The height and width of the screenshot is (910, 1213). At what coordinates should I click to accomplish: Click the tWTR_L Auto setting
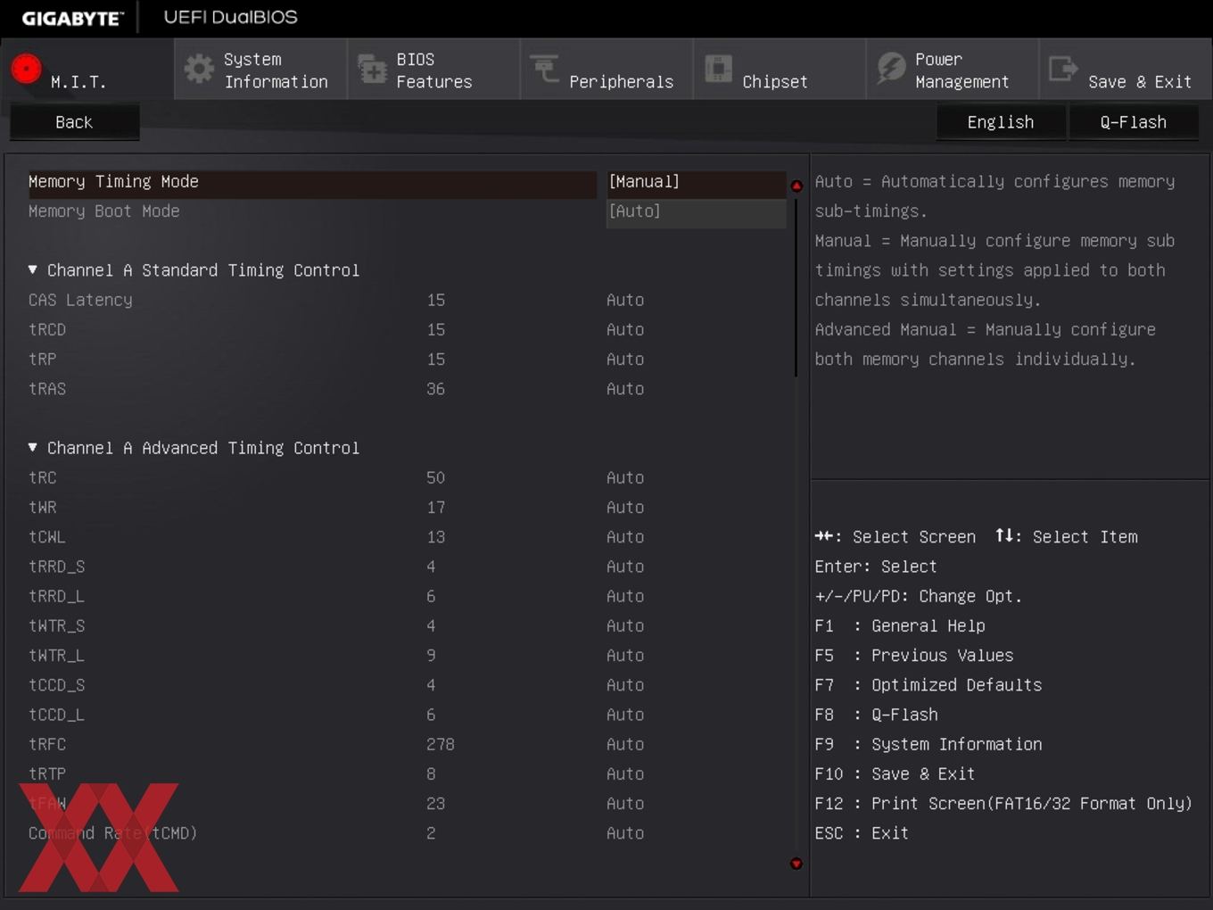pyautogui.click(x=625, y=655)
